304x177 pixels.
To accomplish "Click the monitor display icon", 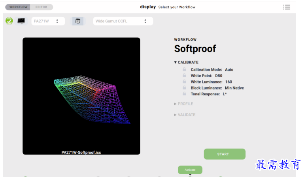I will tap(21, 20).
